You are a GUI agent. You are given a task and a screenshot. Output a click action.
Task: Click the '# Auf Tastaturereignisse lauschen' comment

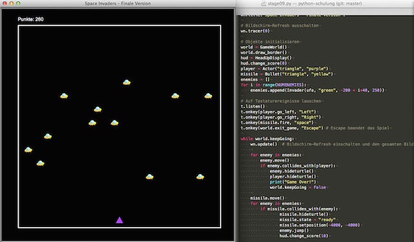(281, 101)
